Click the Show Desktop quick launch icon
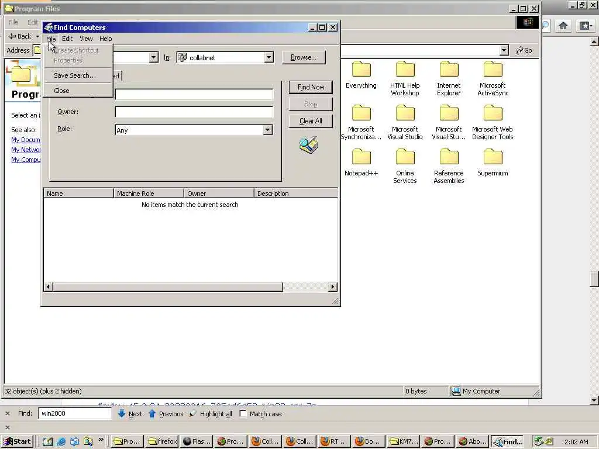Viewport: 599px width, 449px height. click(x=48, y=441)
